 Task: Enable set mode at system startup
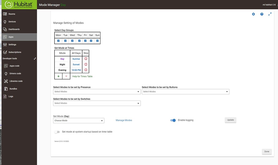pos(57,132)
